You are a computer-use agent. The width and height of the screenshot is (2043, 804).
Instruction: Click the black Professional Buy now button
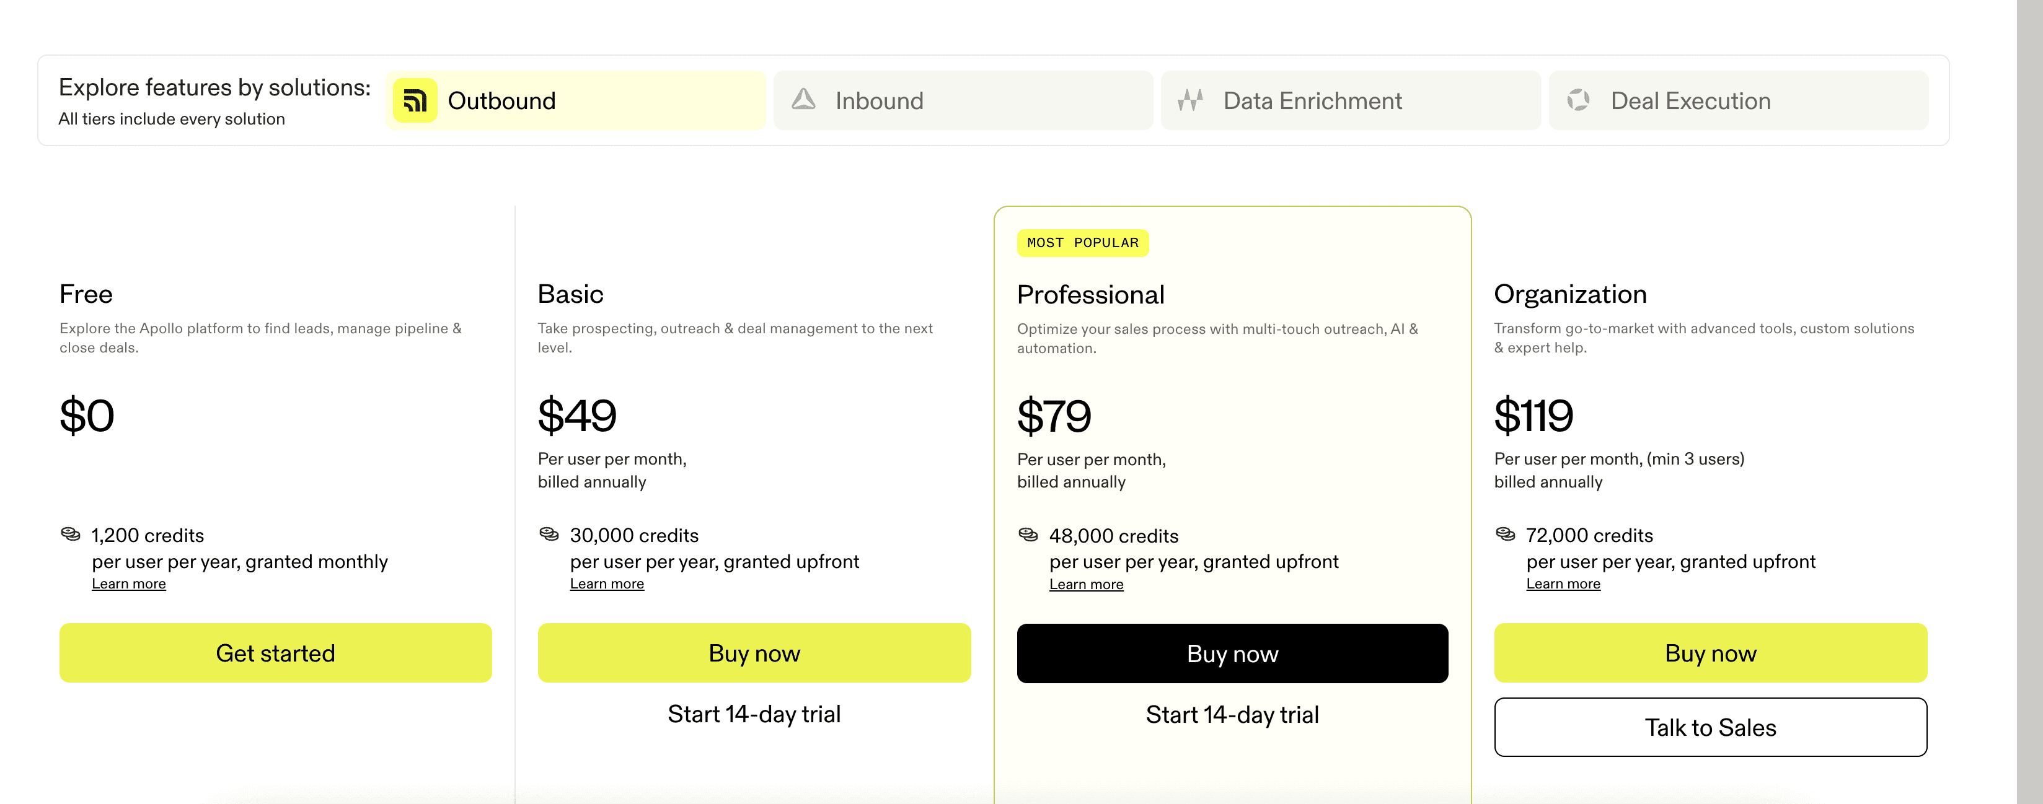click(x=1232, y=654)
